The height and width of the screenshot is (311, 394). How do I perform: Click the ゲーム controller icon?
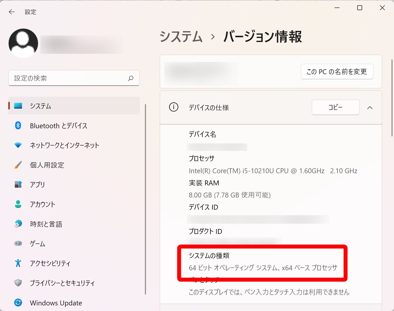[x=18, y=243]
